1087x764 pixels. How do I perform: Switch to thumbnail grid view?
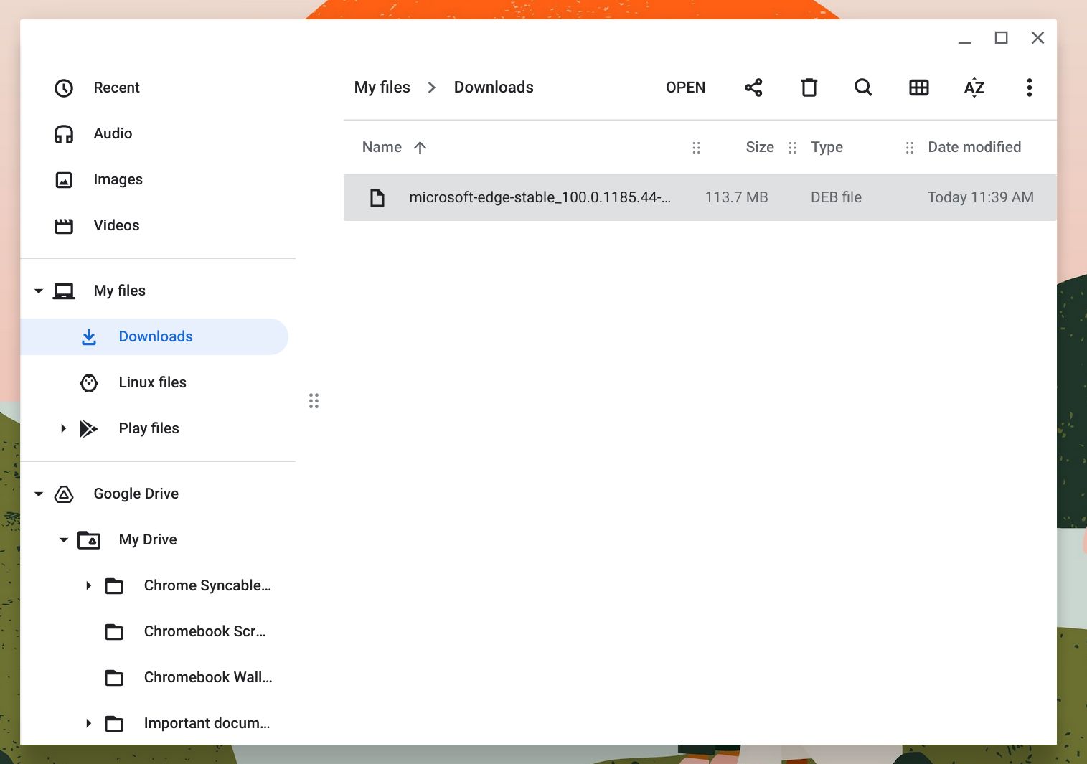point(918,87)
